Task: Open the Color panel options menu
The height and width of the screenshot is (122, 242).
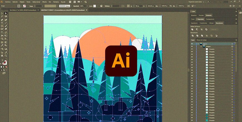Action: (x=236, y=11)
